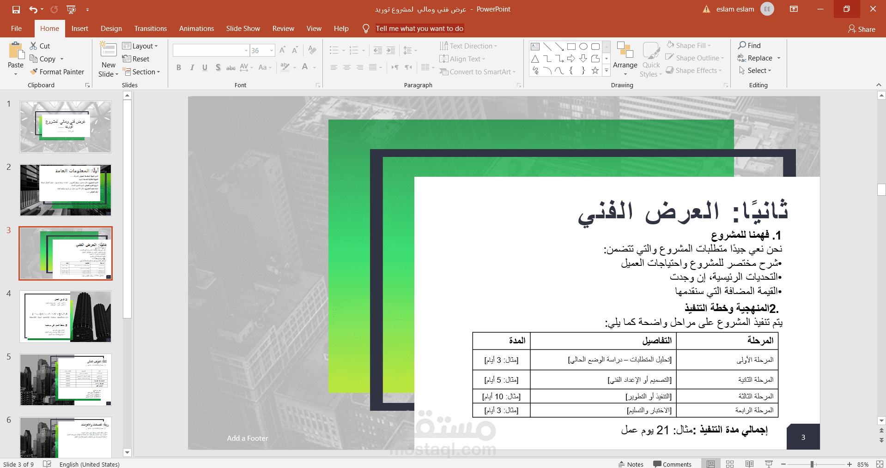Open Quick Styles gallery
This screenshot has height=468, width=886.
[x=651, y=59]
